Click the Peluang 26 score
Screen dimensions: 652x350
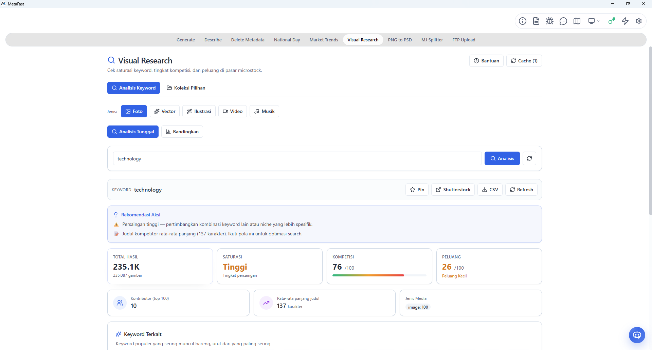(447, 267)
